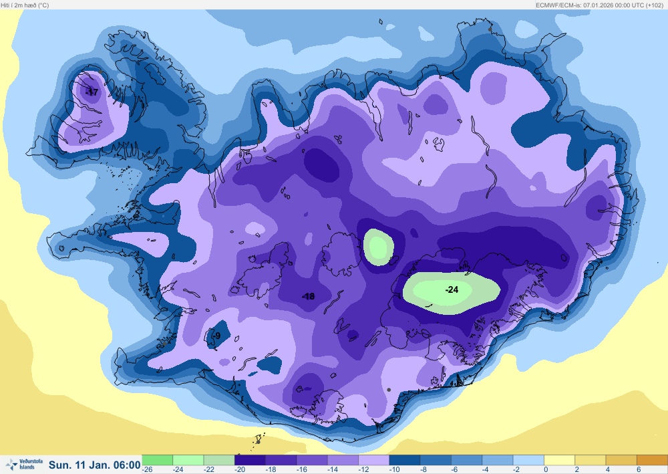Select the legend swatch between 2 and 4
This screenshot has width=668, height=474.
590,460
